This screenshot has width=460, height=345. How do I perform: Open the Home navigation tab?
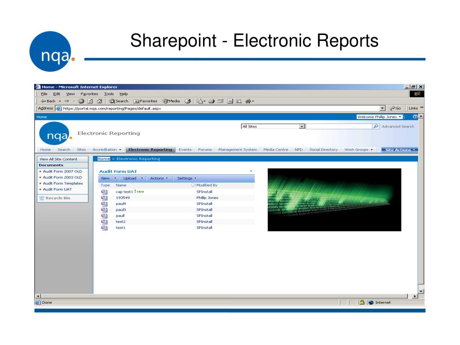click(x=45, y=150)
